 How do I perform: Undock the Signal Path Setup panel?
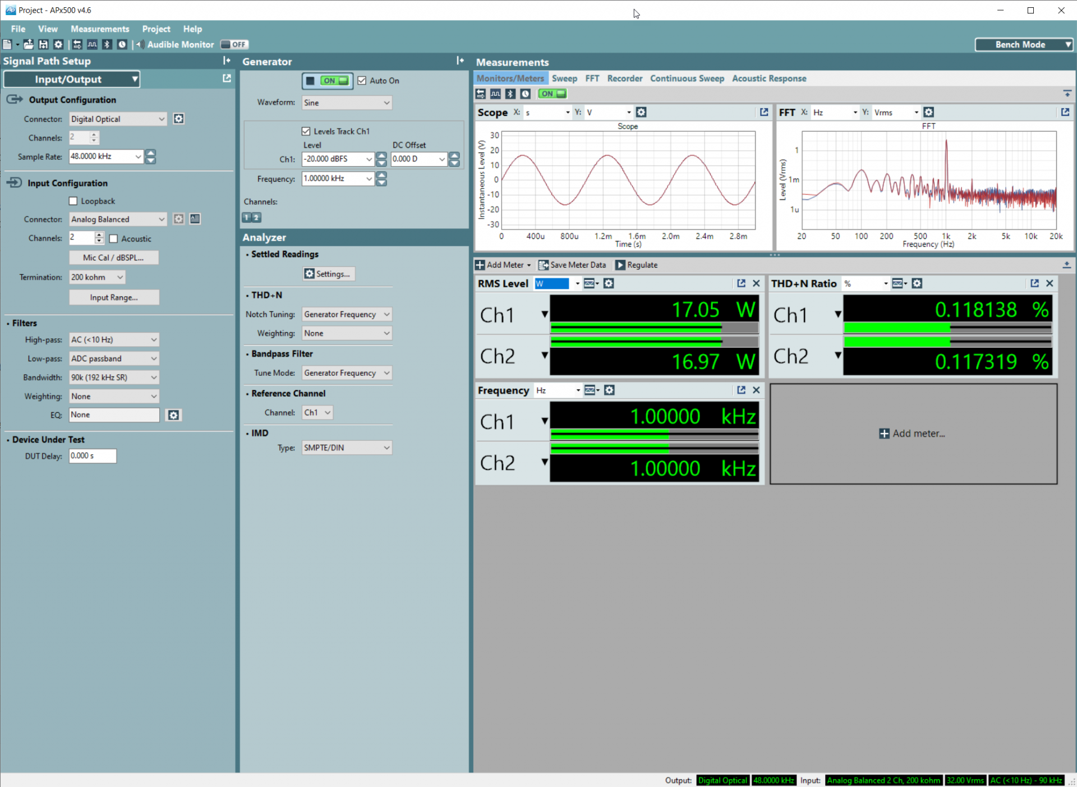pyautogui.click(x=227, y=79)
